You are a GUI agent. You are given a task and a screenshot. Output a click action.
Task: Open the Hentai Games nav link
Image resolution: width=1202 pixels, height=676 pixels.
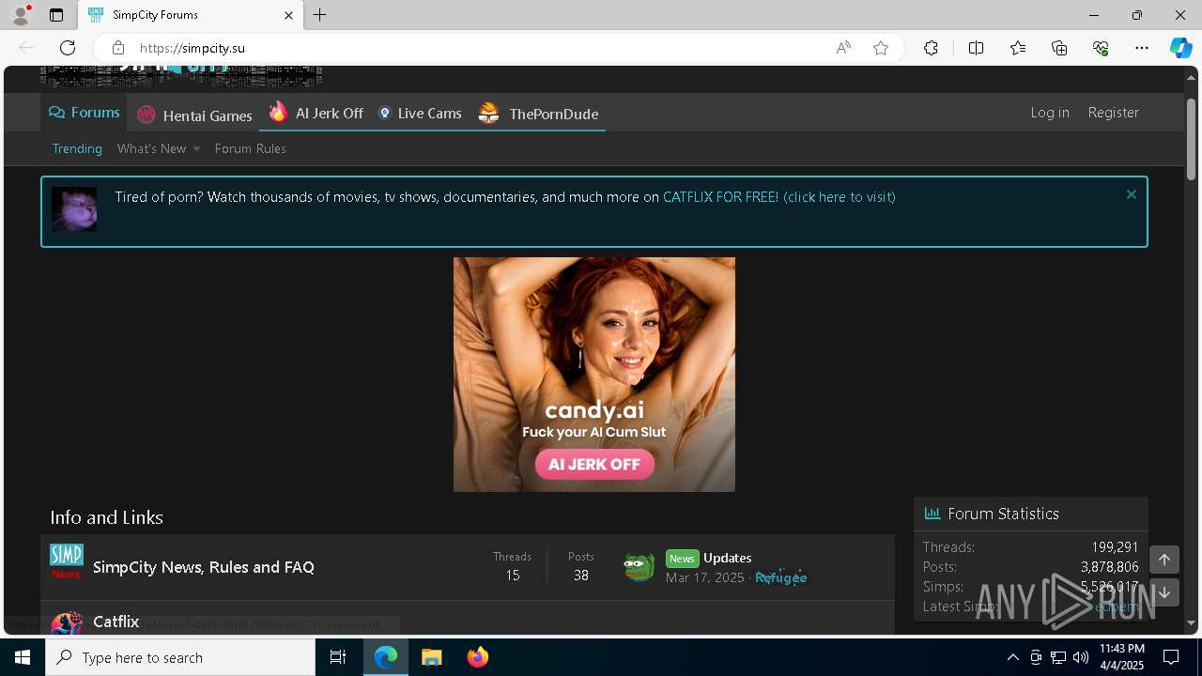(x=195, y=115)
